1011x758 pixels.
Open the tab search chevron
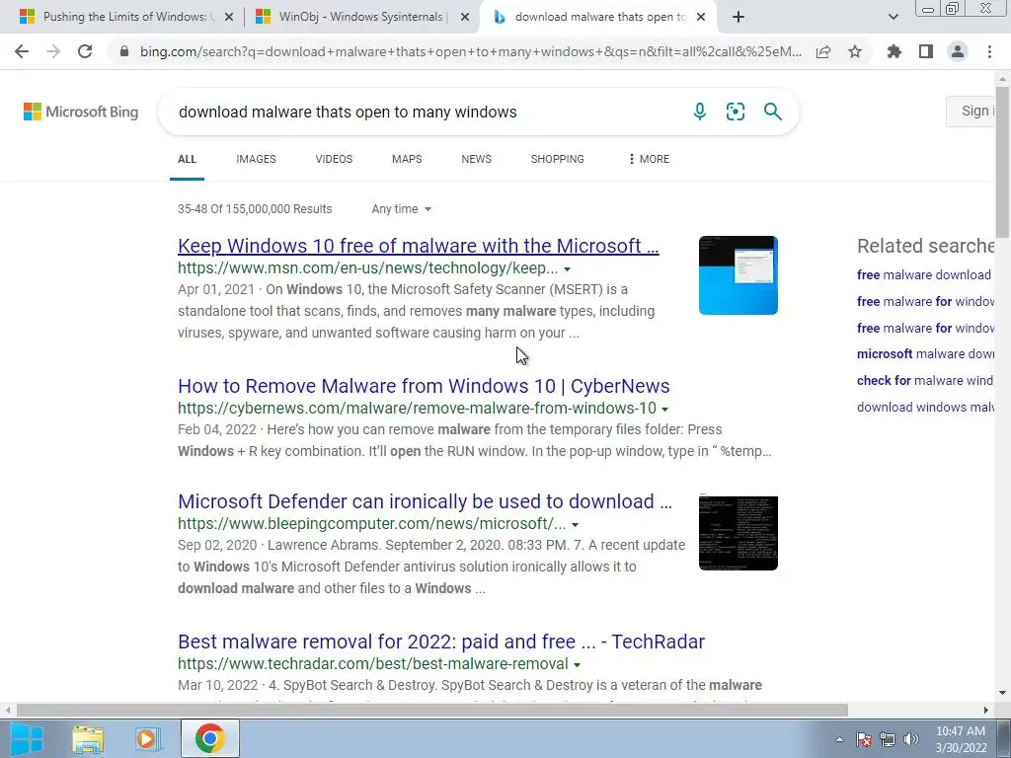coord(893,17)
